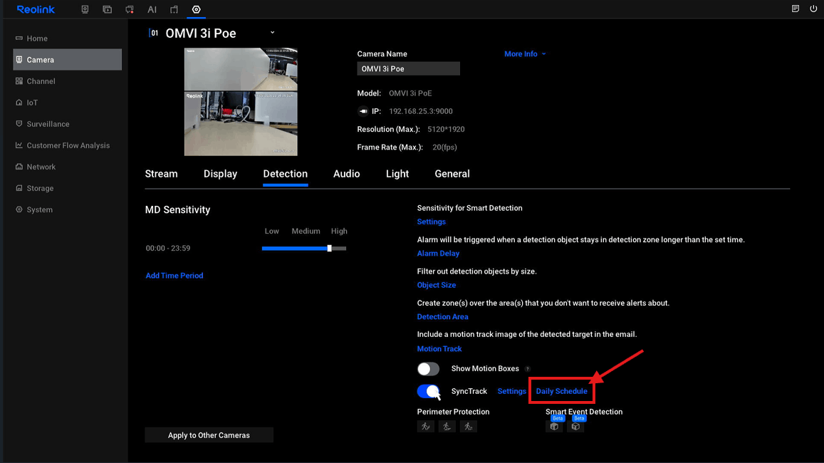This screenshot has height=463, width=824.
Task: Switch to the Display tab
Action: 220,174
